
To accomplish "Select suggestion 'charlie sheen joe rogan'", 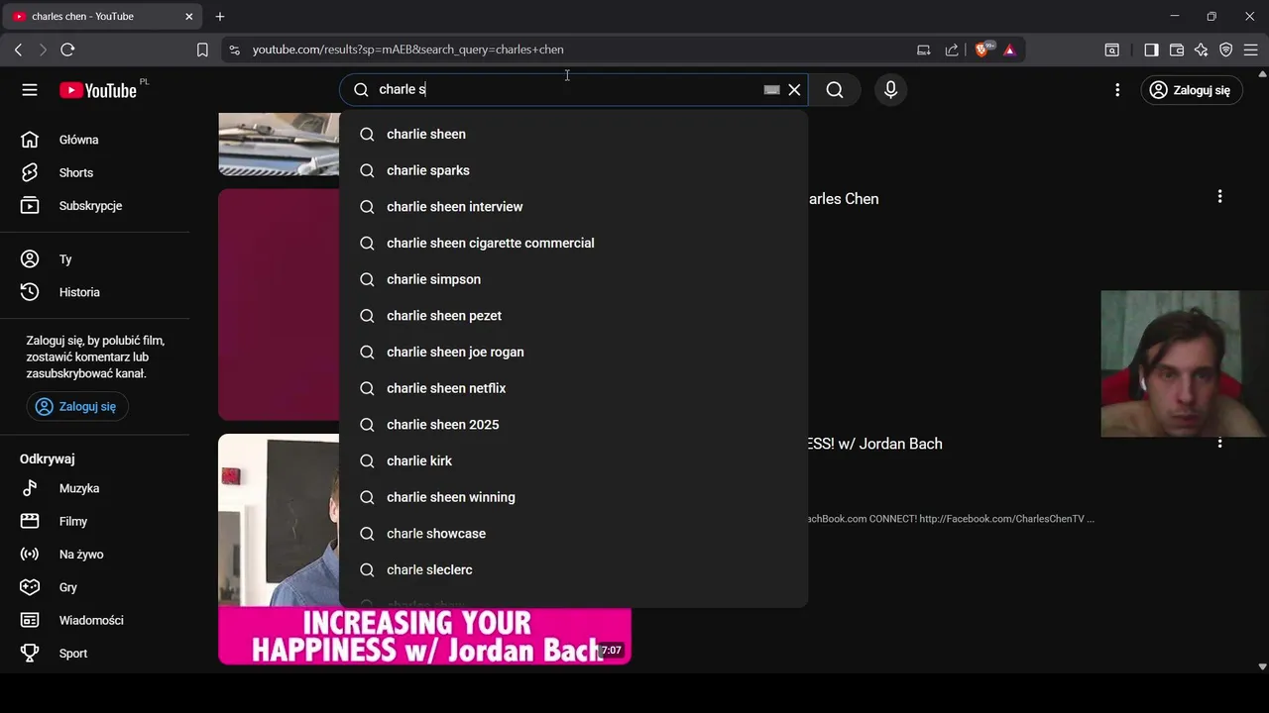I will point(573,352).
